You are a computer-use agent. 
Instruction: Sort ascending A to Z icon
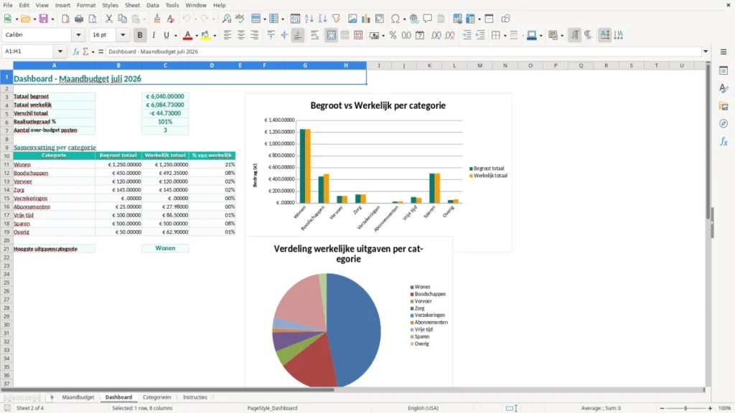coord(309,19)
